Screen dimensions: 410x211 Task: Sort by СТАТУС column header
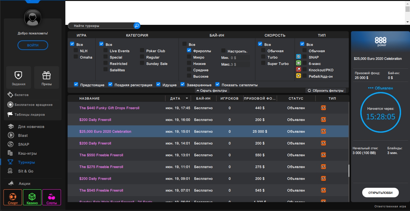pyautogui.click(x=296, y=99)
